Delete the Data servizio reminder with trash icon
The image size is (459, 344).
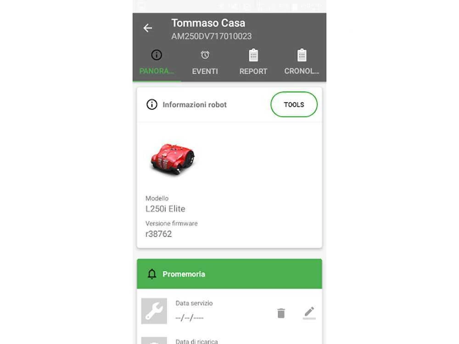[x=281, y=313]
